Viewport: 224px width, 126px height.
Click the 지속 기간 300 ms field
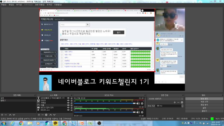(x=169, y=106)
